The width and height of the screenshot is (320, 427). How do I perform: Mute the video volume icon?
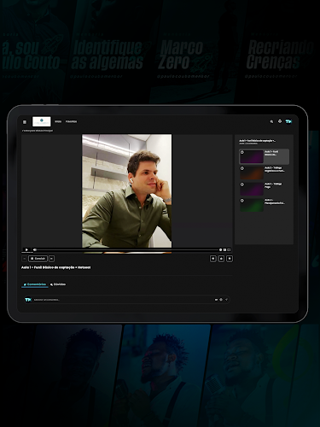35,249
